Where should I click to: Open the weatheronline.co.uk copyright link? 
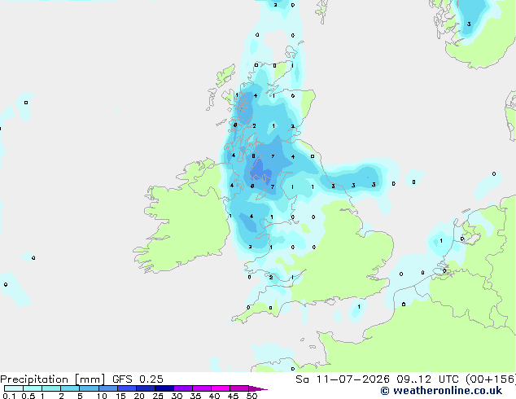pyautogui.click(x=441, y=391)
